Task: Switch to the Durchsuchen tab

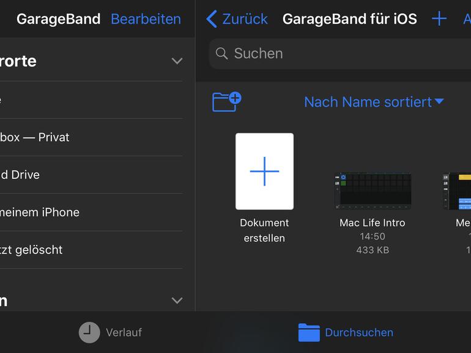Action: click(358, 333)
